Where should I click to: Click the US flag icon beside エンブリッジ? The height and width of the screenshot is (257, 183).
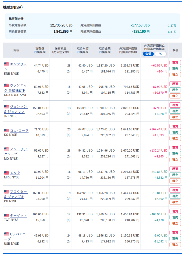[7, 64]
